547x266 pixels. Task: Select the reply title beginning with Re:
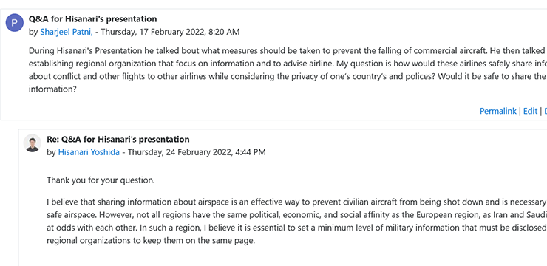tap(118, 140)
